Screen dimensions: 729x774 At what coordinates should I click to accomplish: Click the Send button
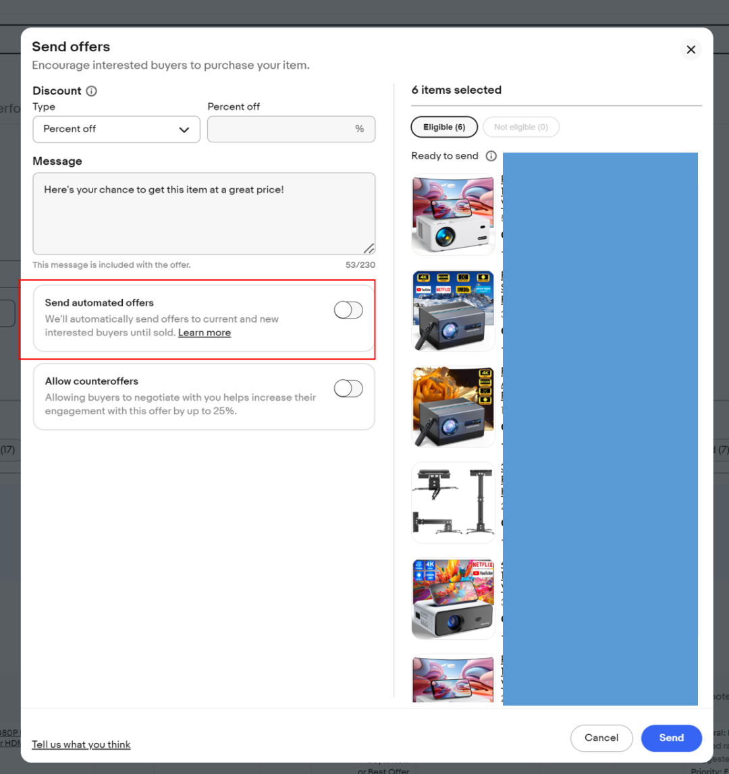671,738
